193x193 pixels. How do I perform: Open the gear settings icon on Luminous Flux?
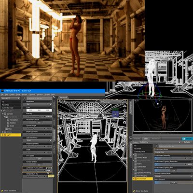pyautogui.click(x=51, y=168)
